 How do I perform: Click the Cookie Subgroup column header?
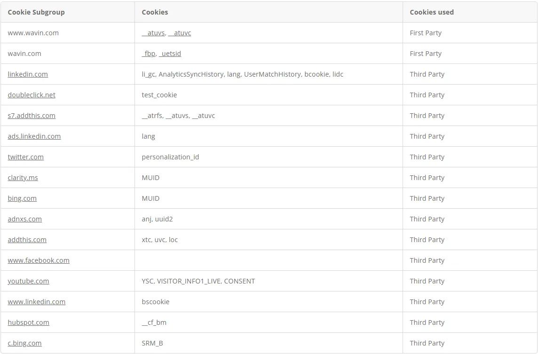(x=68, y=12)
